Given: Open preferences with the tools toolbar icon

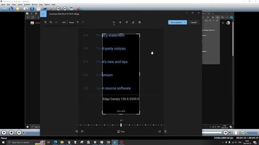Looking at the screenshot, I should [x=52, y=9].
